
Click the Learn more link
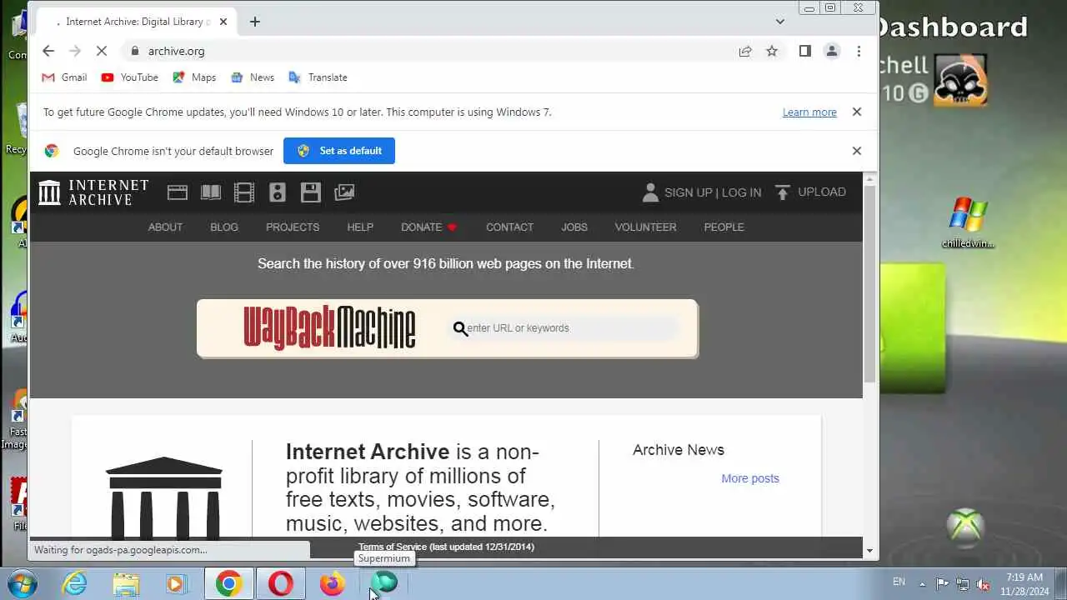(x=809, y=112)
